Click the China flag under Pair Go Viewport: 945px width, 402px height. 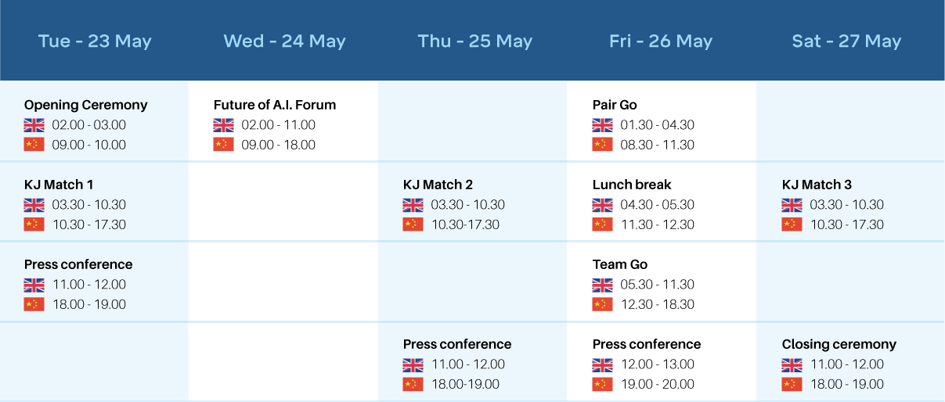[x=602, y=145]
